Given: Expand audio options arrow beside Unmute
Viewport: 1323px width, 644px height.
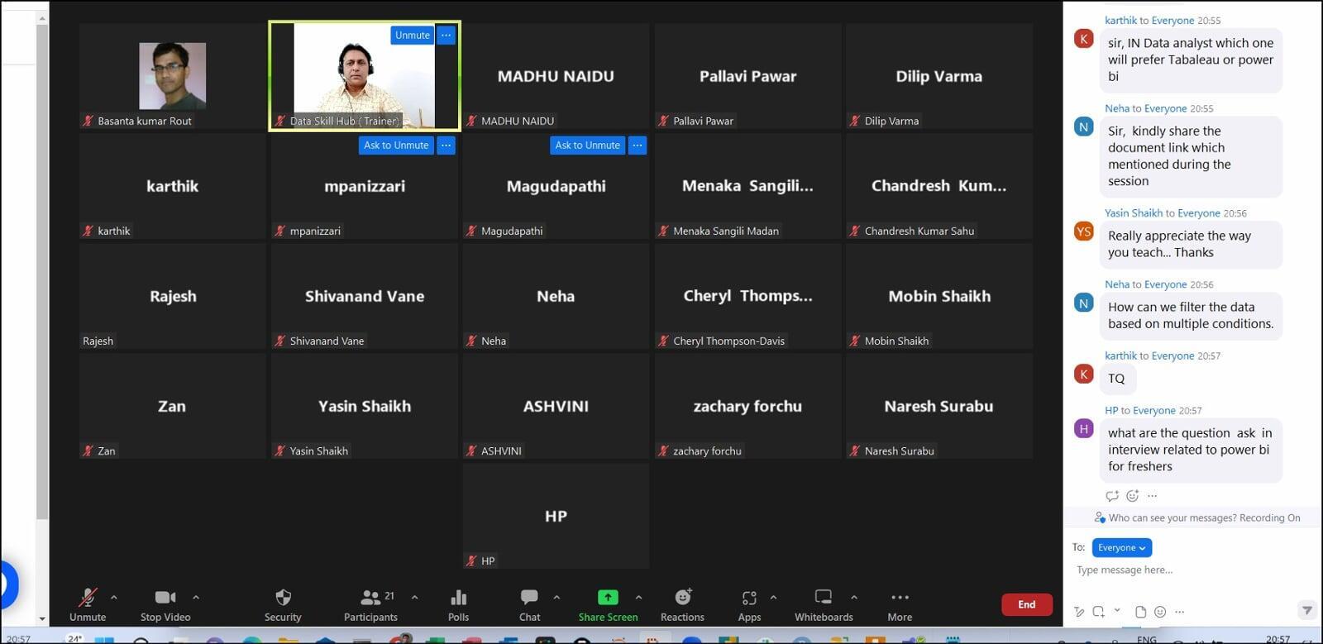Looking at the screenshot, I should (114, 597).
